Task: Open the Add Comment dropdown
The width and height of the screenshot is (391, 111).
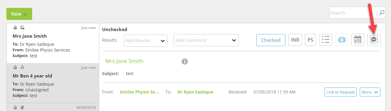Action: pyautogui.click(x=206, y=40)
